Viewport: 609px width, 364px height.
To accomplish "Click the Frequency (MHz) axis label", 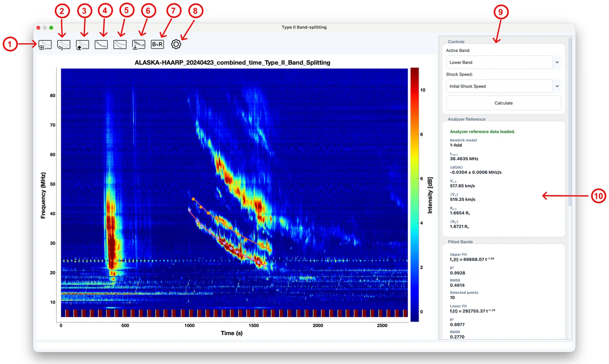I will [43, 196].
